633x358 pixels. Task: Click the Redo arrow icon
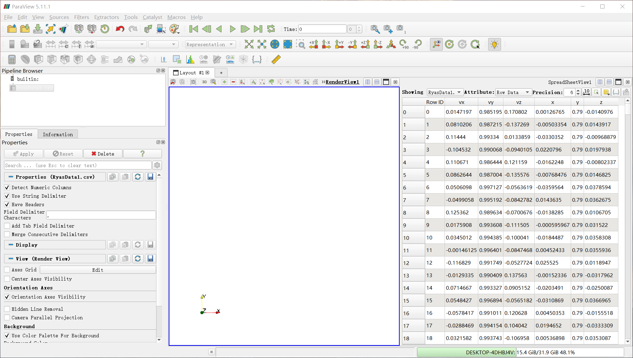(133, 29)
